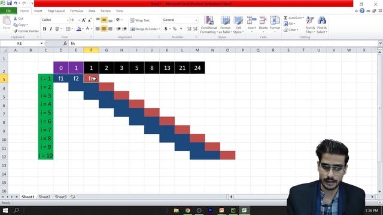Toggle center horizontal alignment

(x=104, y=29)
